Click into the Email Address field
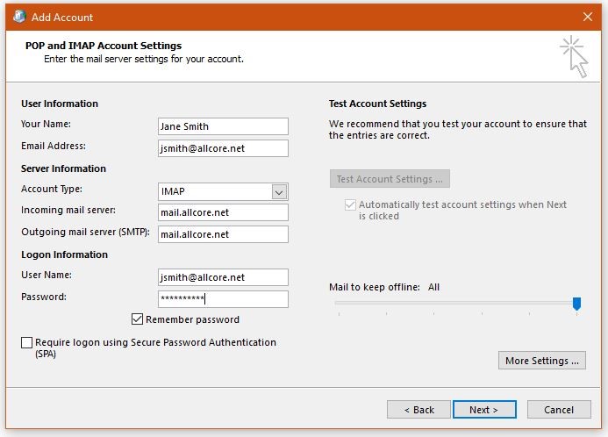The width and height of the screenshot is (608, 437). point(223,148)
